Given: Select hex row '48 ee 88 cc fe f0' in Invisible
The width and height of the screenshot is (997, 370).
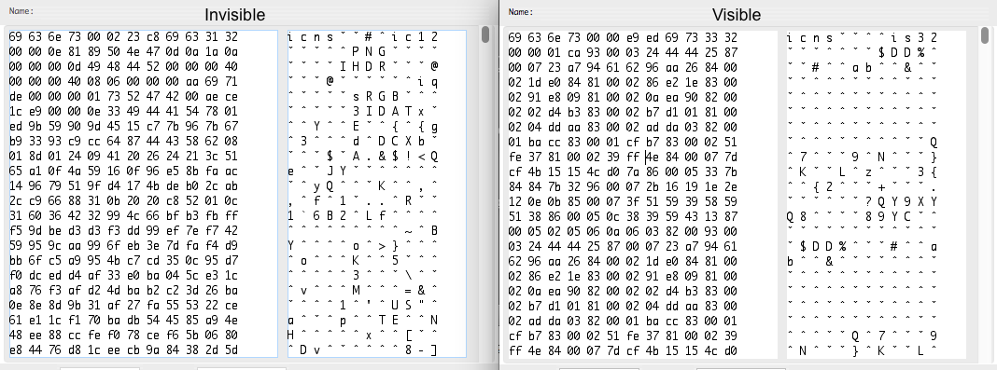Looking at the screenshot, I should tap(124, 336).
